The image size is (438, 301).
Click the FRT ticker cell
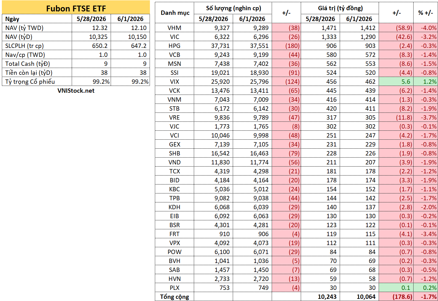[175, 234]
